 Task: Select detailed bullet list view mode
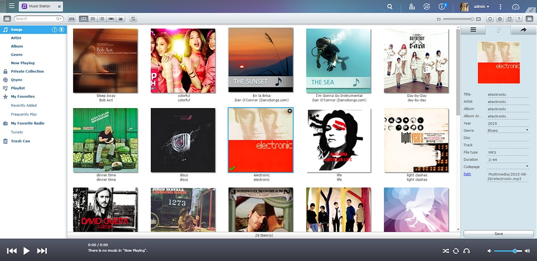point(102,19)
